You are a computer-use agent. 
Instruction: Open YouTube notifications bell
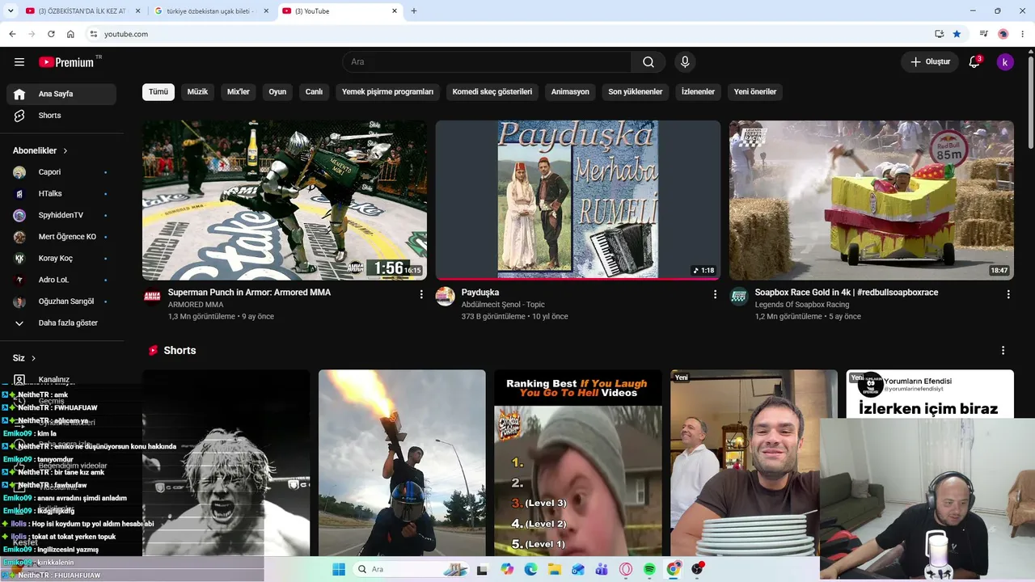974,62
